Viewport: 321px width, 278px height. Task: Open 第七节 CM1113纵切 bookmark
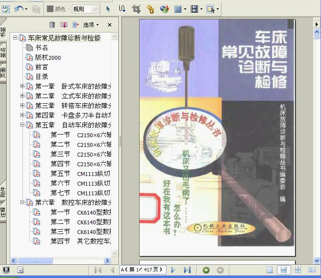coord(80,193)
